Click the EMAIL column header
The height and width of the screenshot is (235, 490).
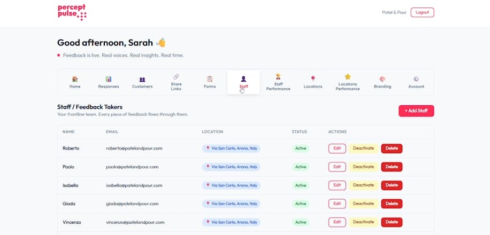coord(112,132)
